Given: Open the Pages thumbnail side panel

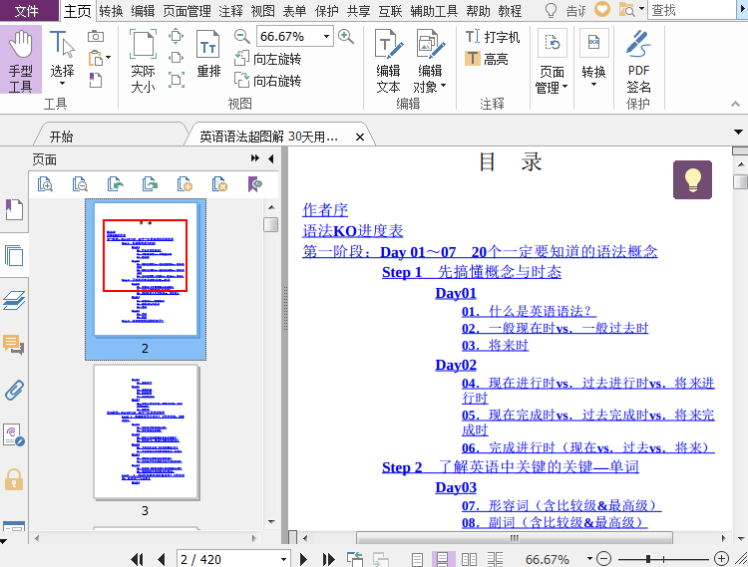Looking at the screenshot, I should point(14,255).
